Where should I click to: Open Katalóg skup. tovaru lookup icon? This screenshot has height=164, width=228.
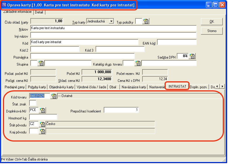138,63
